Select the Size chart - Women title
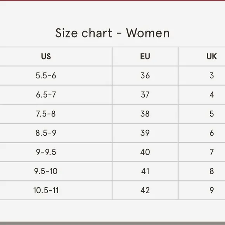The image size is (225, 225). tap(112, 33)
